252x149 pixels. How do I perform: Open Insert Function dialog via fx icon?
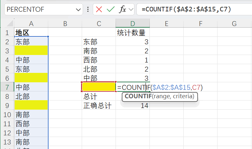pyautogui.click(x=123, y=9)
